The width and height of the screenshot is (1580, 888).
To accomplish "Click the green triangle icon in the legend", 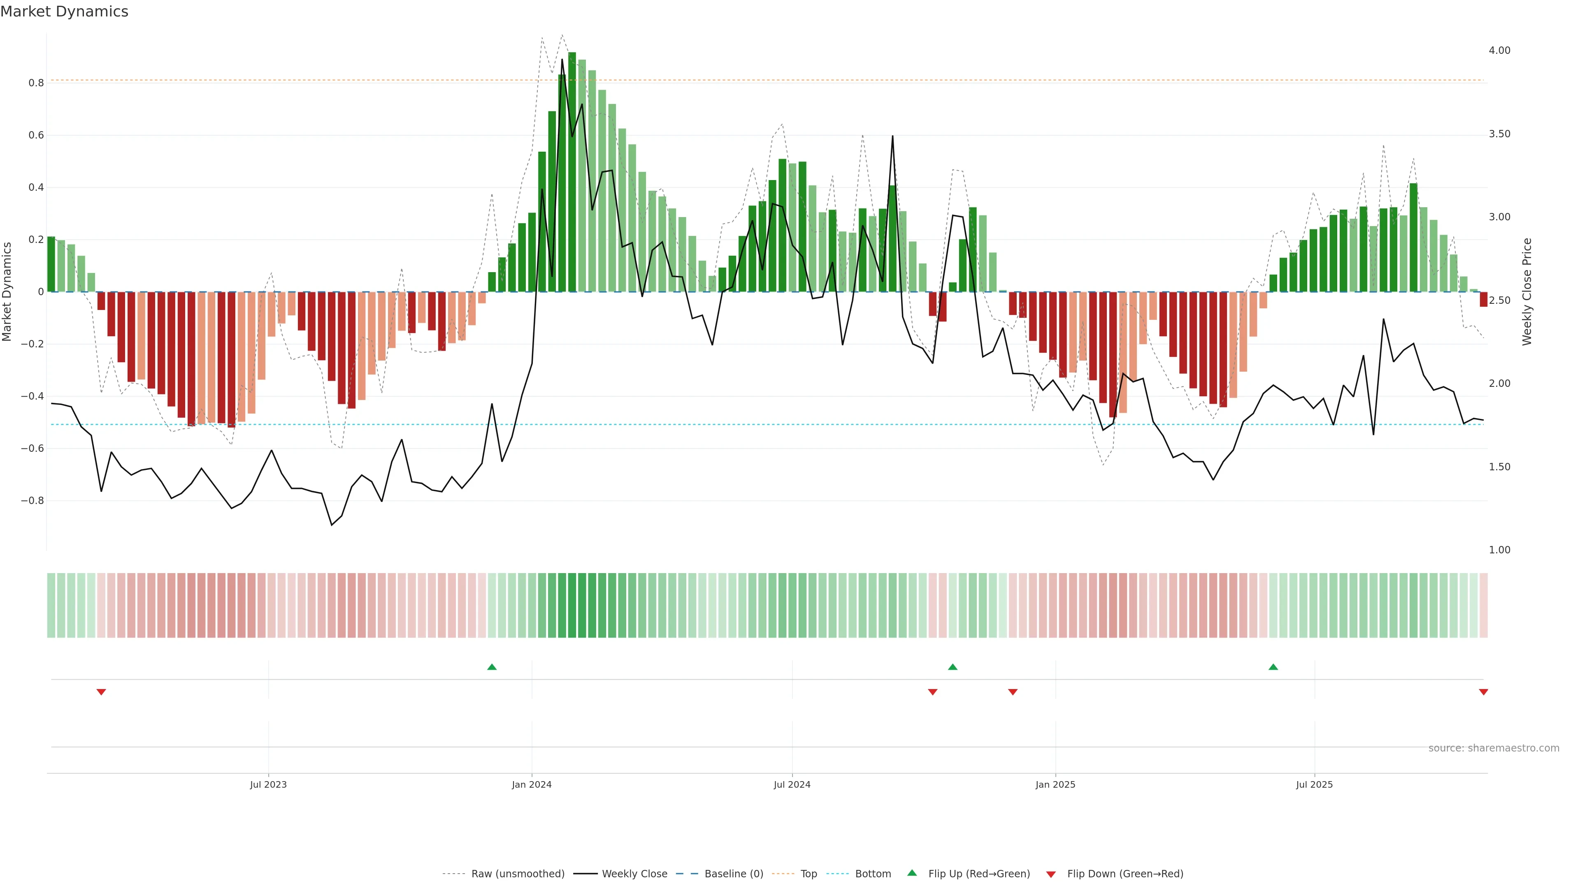I will click(912, 873).
